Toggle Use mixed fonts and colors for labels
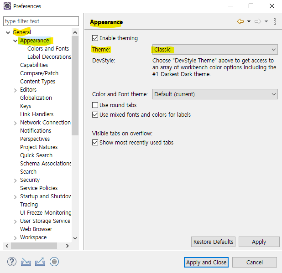This screenshot has height=273, width=282. 95,114
